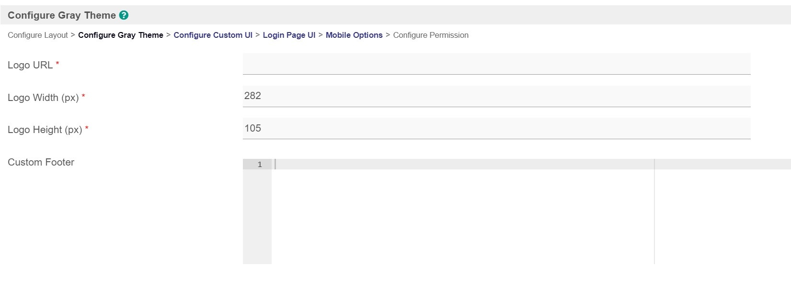The height and width of the screenshot is (289, 791).
Task: Click the Logo Width field showing 282
Action: (496, 96)
